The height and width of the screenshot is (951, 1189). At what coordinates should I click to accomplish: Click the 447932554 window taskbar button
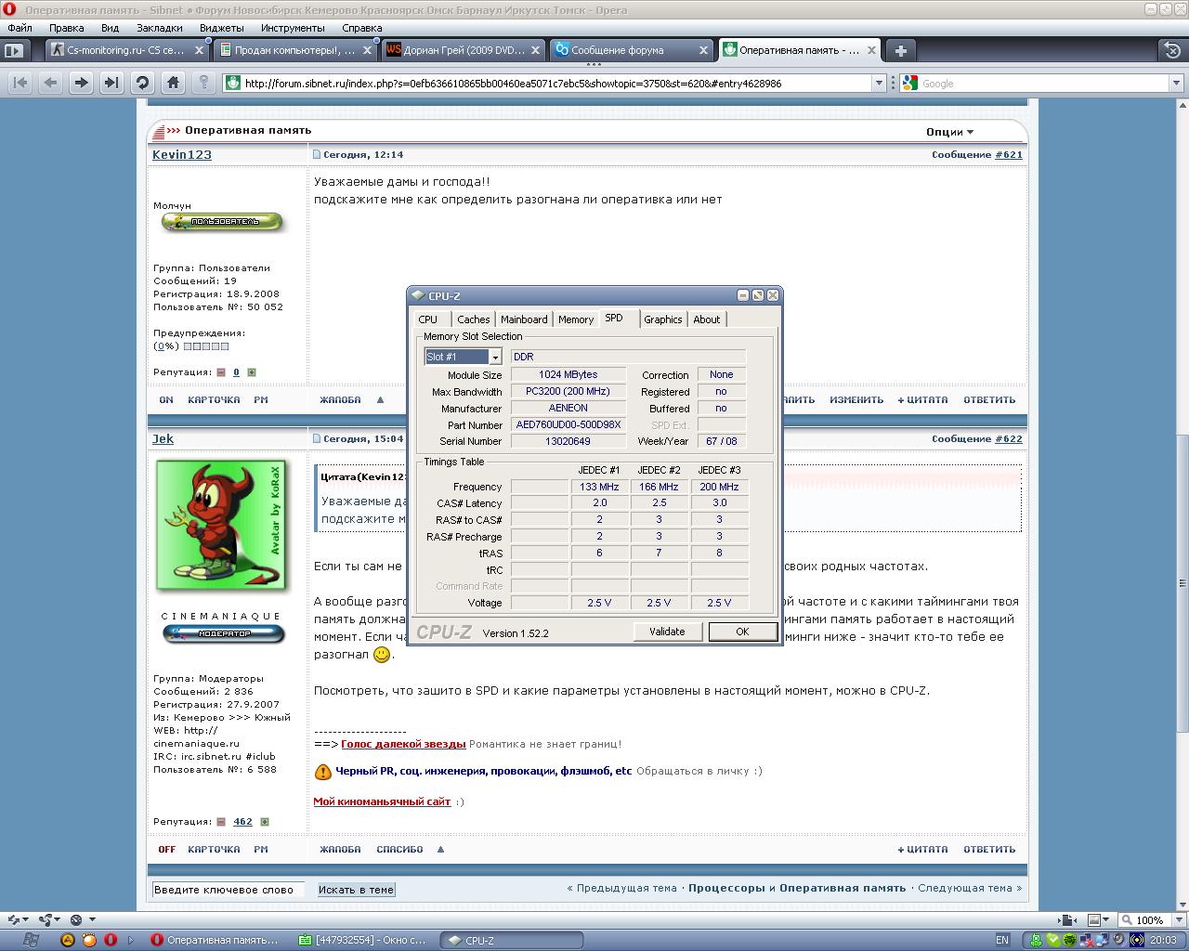click(364, 940)
